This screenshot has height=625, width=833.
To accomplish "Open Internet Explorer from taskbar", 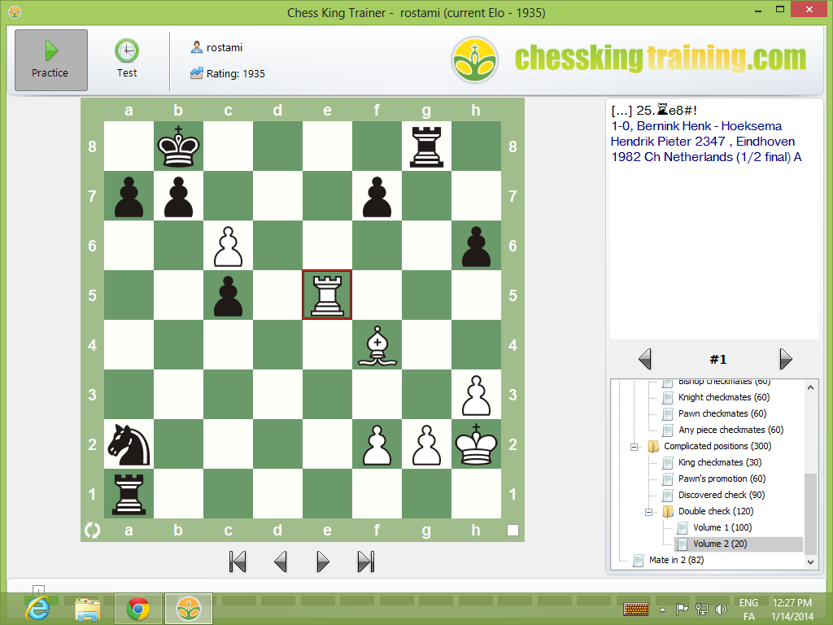I will point(39,609).
